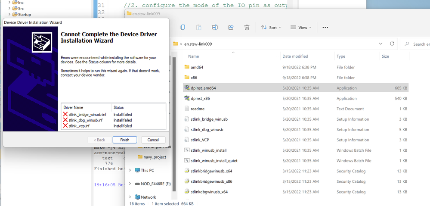Expand the Startup folder in IDE project tree

coord(9,15)
